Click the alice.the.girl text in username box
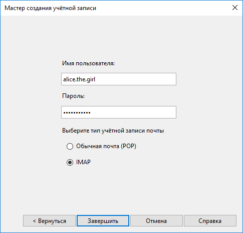Image resolution: width=243 pixels, height=233 pixels. (x=79, y=79)
